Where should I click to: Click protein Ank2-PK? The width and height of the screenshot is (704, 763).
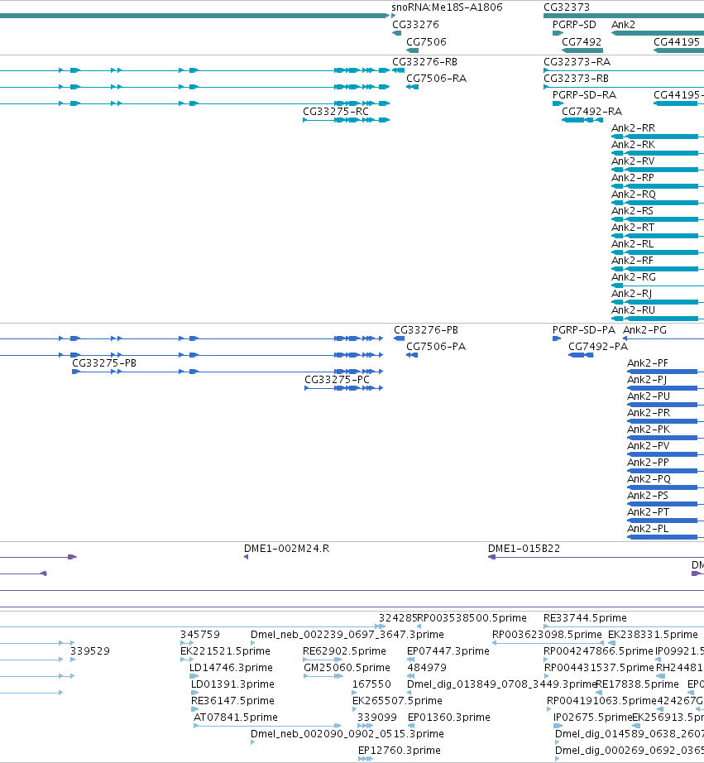tap(649, 429)
